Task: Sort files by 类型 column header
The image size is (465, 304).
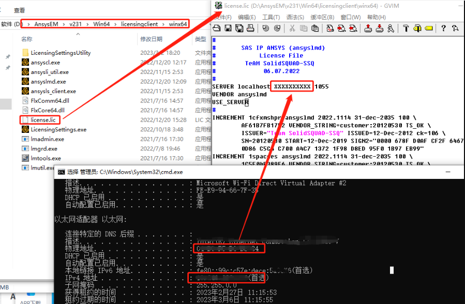Action: (x=201, y=39)
